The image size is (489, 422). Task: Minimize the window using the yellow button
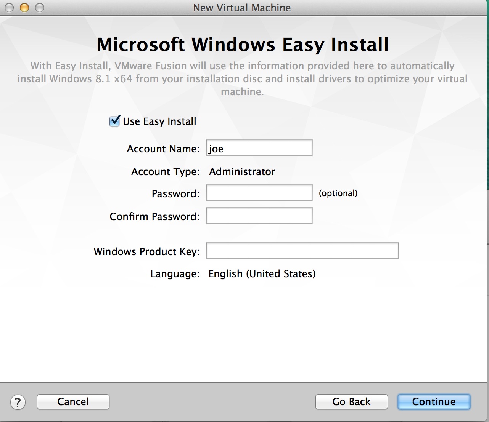tap(24, 8)
